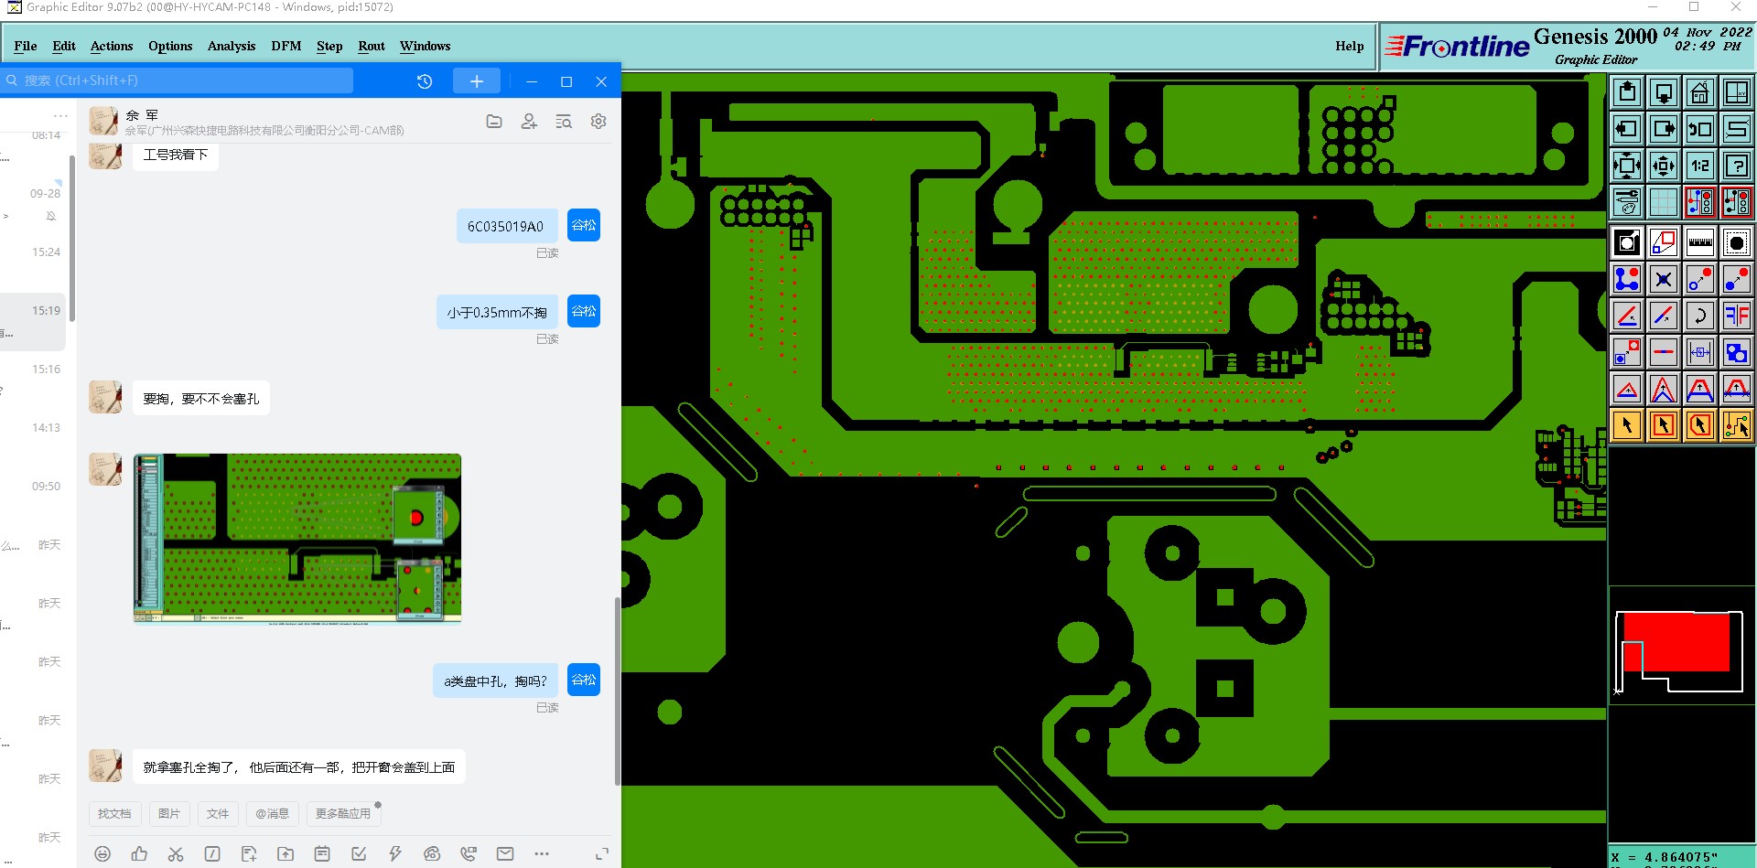
Task: Click the previous view icon
Action: 1700,129
